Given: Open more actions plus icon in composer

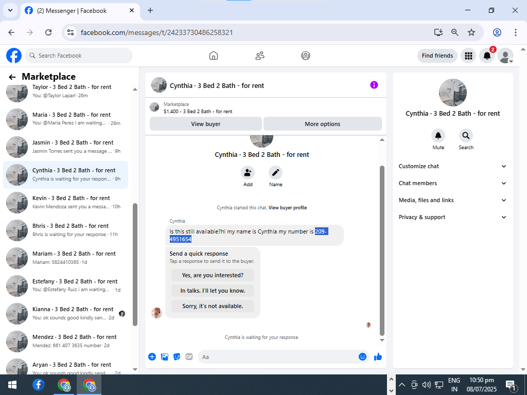Looking at the screenshot, I should (x=152, y=357).
